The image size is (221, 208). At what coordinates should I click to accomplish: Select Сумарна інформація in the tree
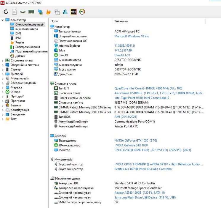30,24
